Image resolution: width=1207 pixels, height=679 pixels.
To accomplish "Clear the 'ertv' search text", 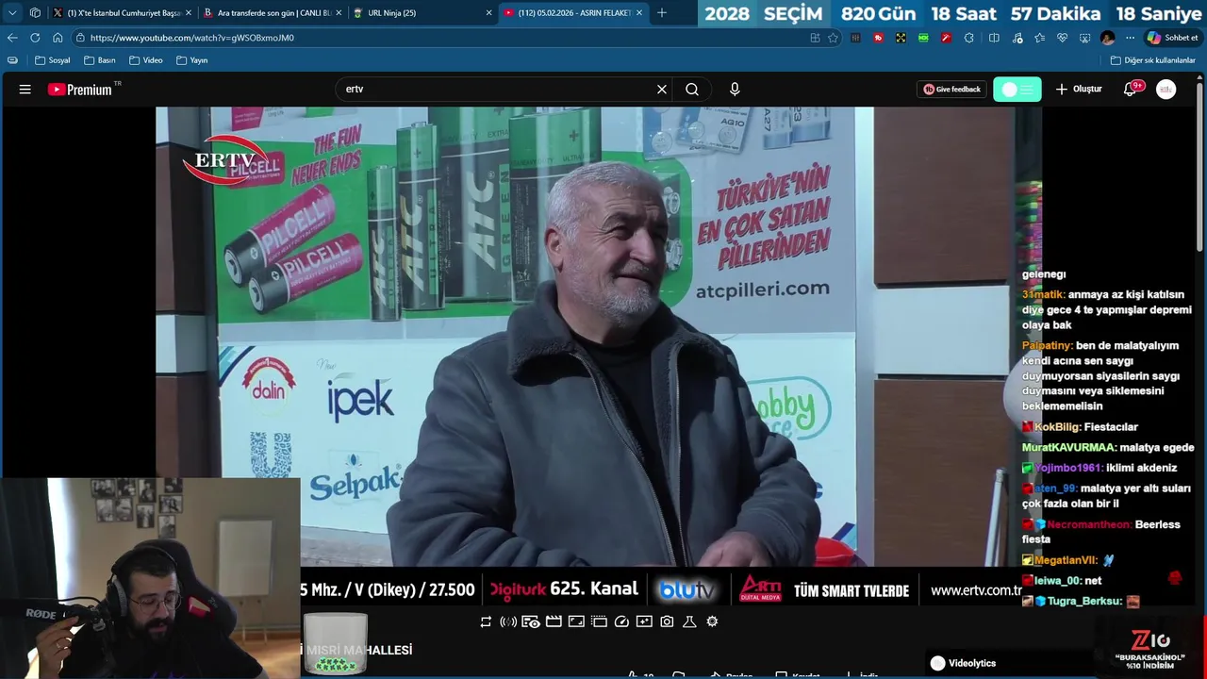I will (x=662, y=90).
